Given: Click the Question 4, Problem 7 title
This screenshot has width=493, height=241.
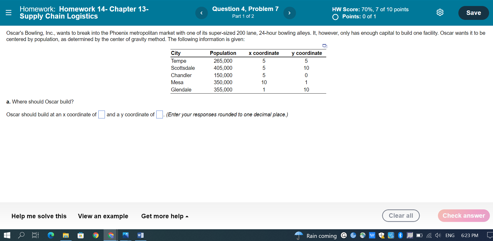Looking at the screenshot, I should tap(245, 9).
